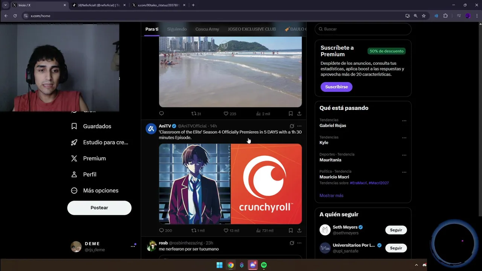
Task: Open JOSEO EXCLUSIVE CLUB tab
Action: pos(252,29)
